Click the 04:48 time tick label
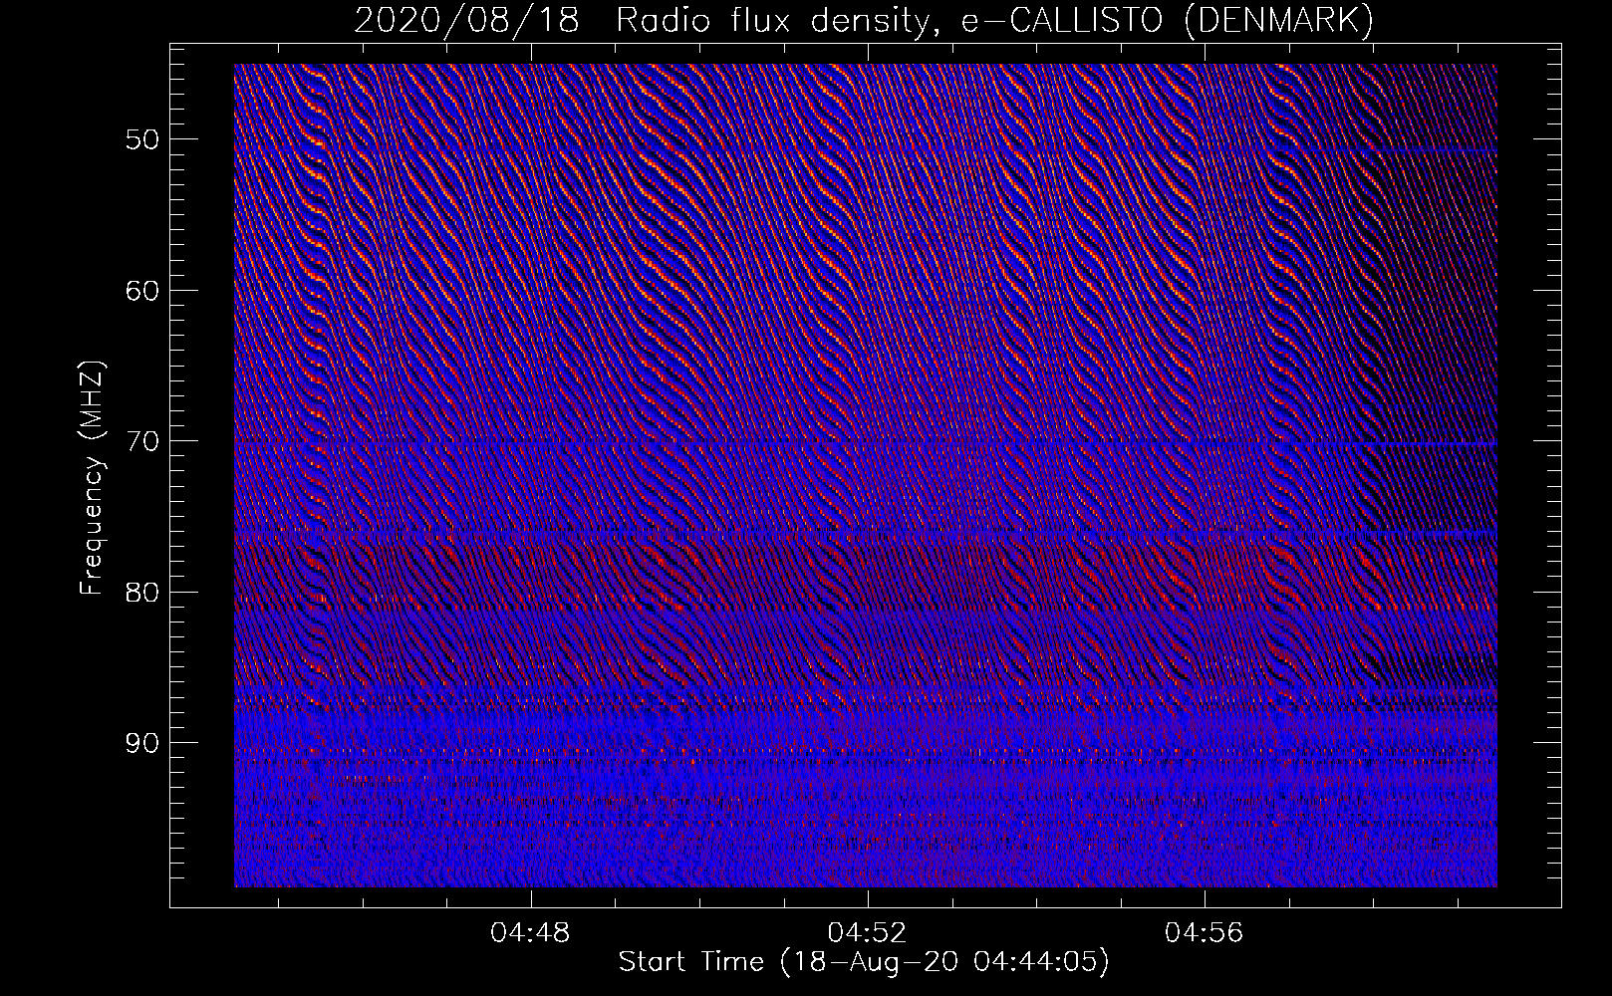Screen dimensions: 1612x996 tap(531, 933)
